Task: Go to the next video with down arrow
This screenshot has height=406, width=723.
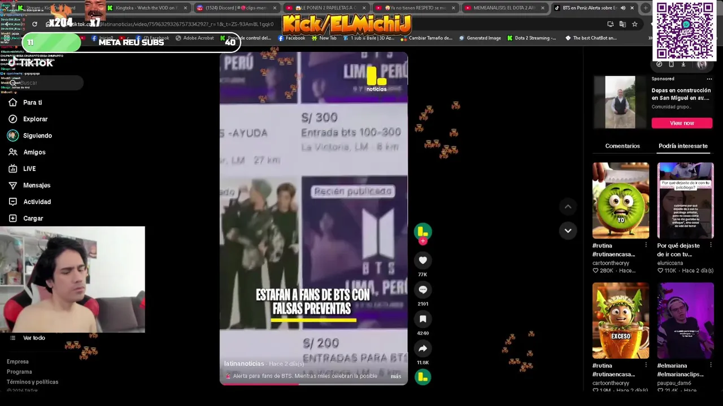Action: point(568,230)
